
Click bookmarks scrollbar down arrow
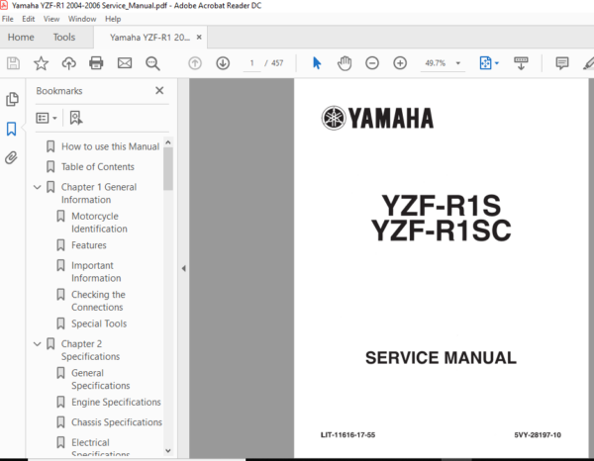tap(168, 451)
